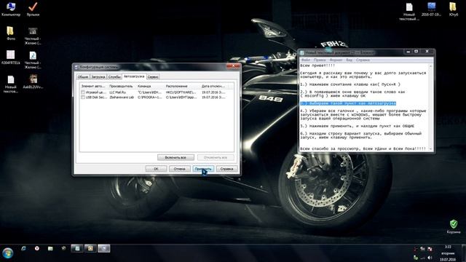Switch to the Службы tab

pyautogui.click(x=114, y=76)
